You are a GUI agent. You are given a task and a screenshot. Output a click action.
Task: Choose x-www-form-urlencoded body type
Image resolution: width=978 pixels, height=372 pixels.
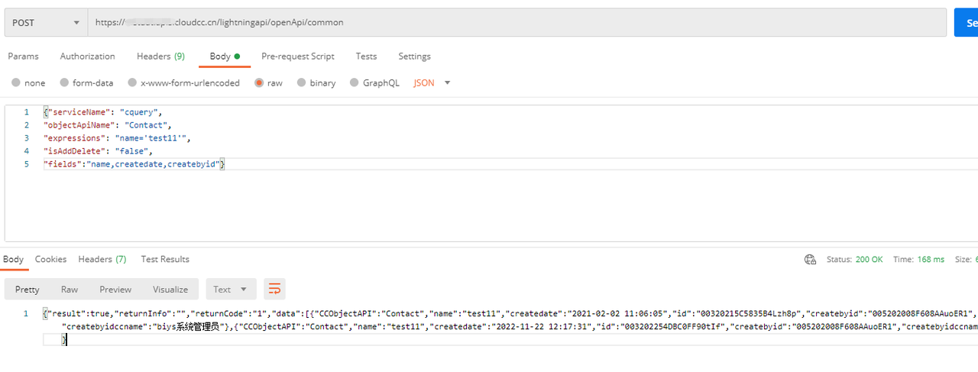pos(133,82)
